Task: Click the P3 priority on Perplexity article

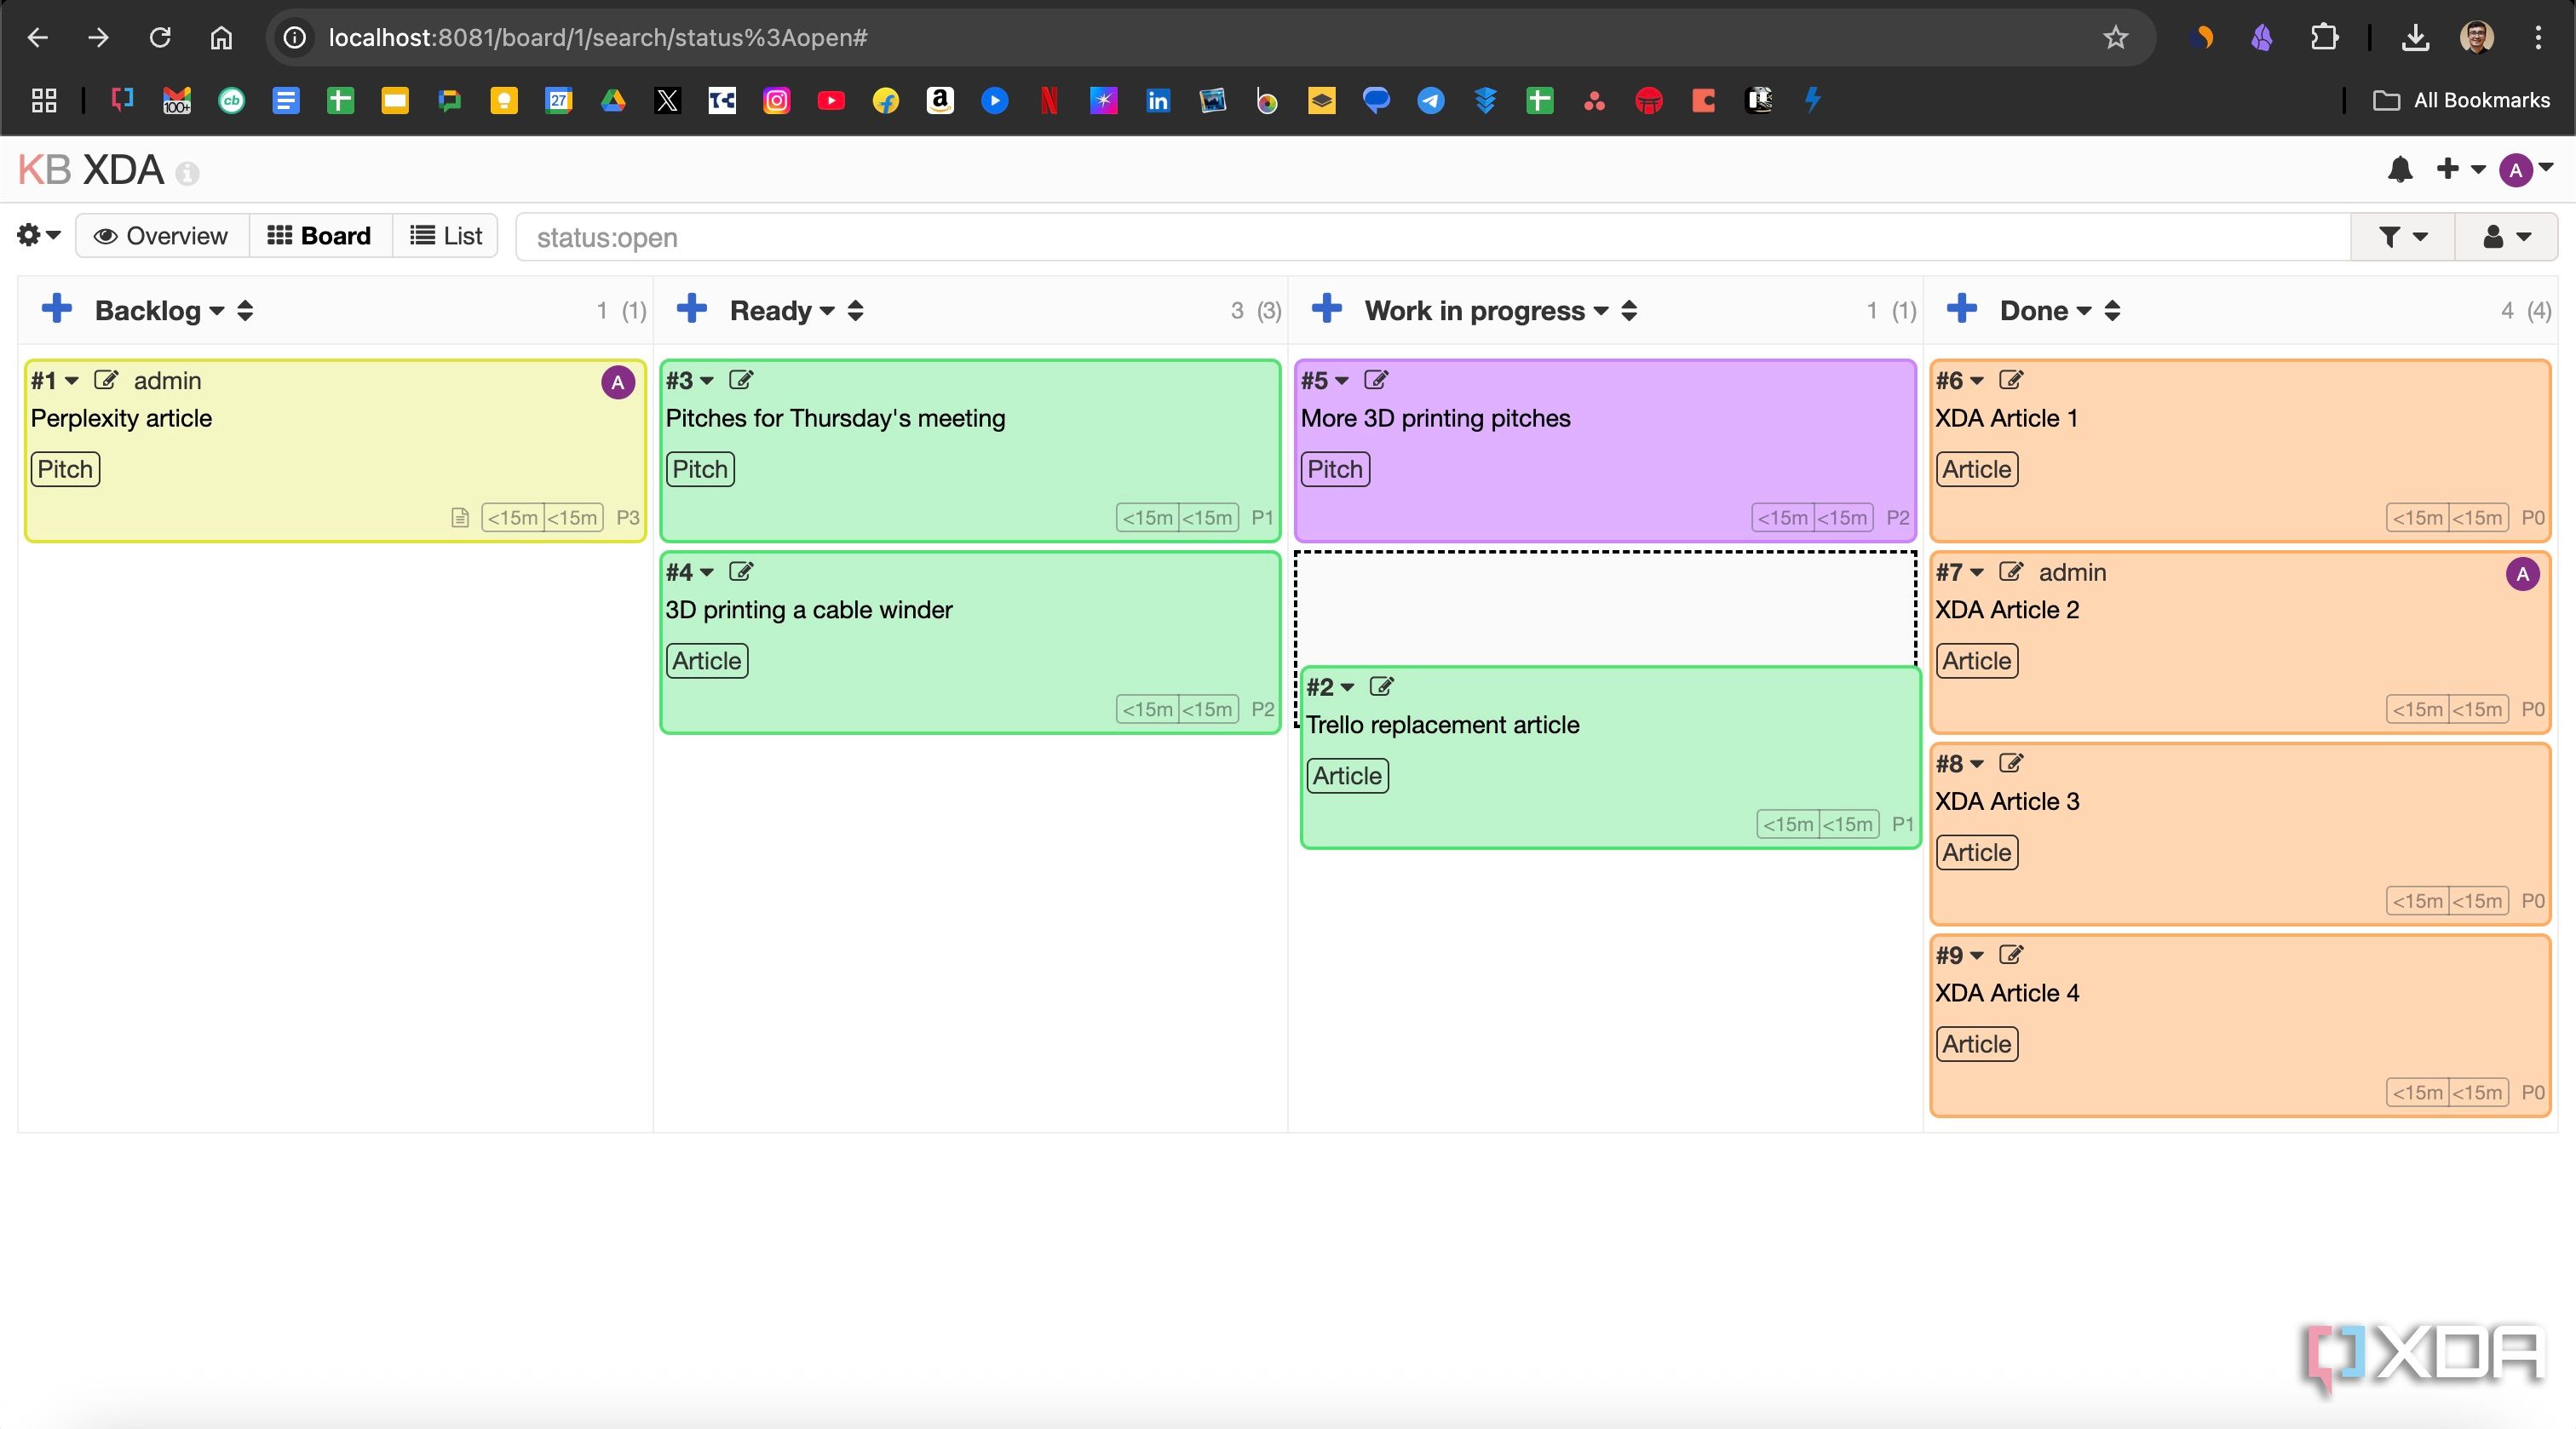Action: click(627, 518)
